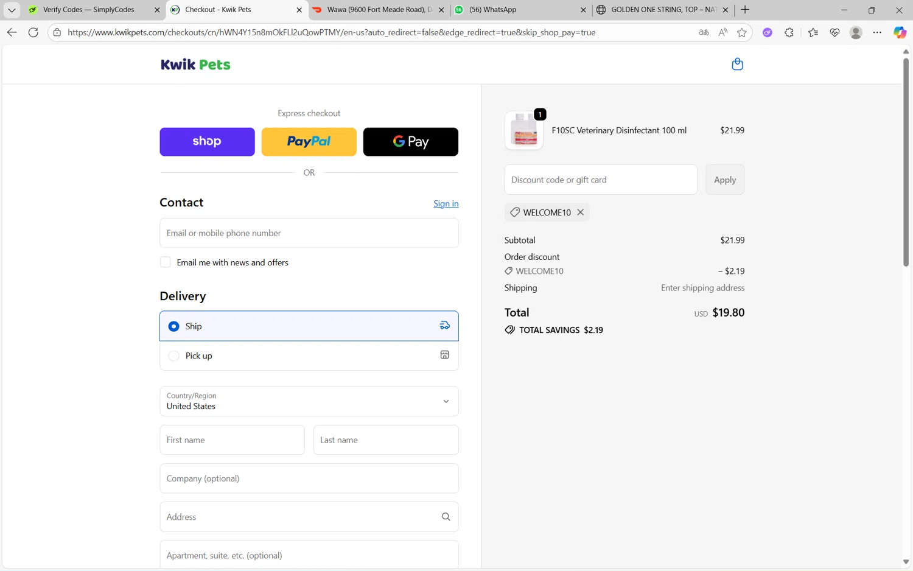Click the page vertical scrollbar thumb
The image size is (913, 571).
[x=906, y=162]
